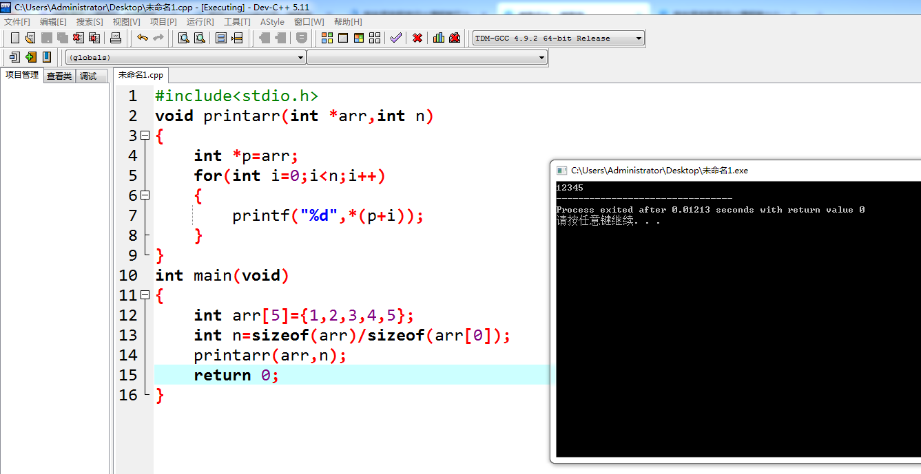Click the Redo toolbar arrow
Viewport: 921px width, 474px height.
click(x=158, y=38)
